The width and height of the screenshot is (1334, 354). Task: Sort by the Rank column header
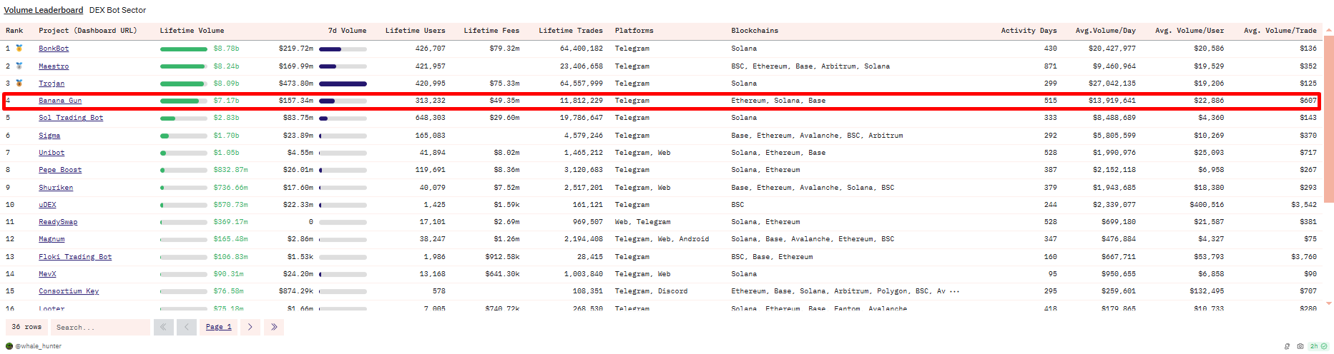pos(14,31)
